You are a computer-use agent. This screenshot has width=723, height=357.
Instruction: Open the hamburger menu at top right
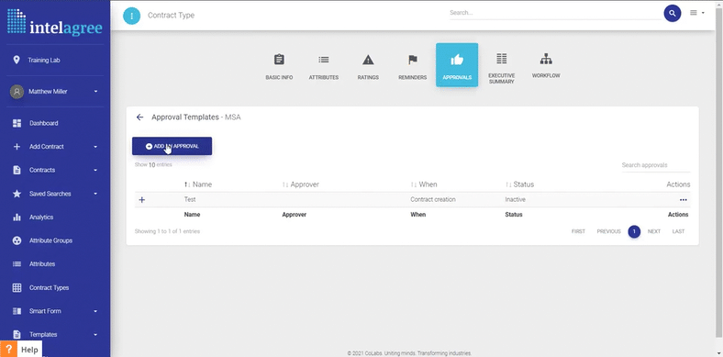coord(696,13)
